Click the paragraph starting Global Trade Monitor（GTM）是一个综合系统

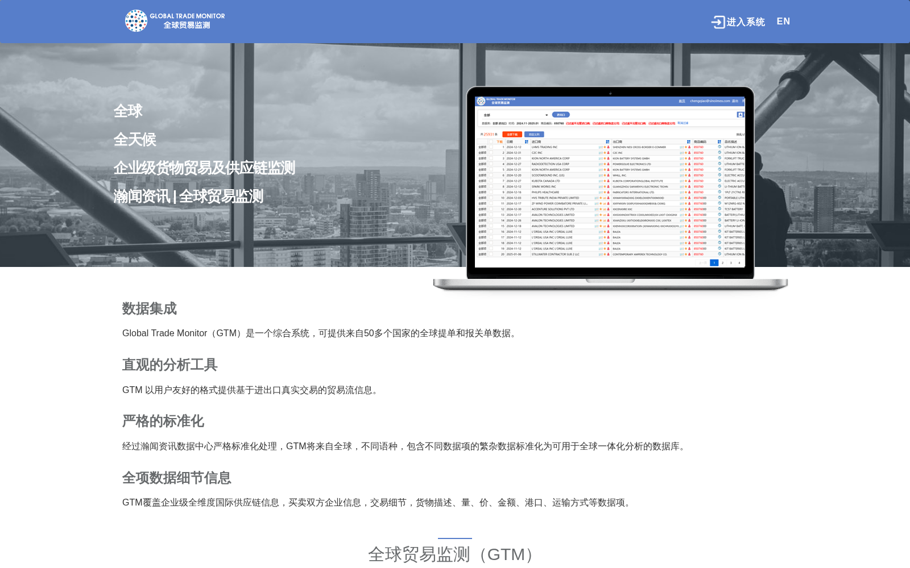point(321,333)
